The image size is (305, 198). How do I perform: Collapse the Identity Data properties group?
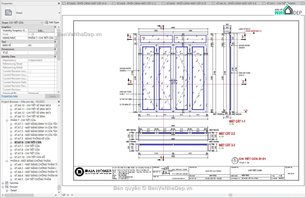tap(55, 57)
